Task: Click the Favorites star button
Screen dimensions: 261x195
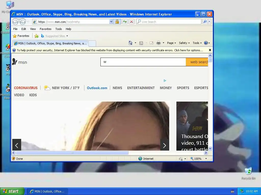Action: (x=21, y=36)
